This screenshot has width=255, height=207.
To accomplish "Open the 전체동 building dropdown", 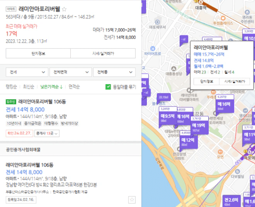I will (114, 72).
